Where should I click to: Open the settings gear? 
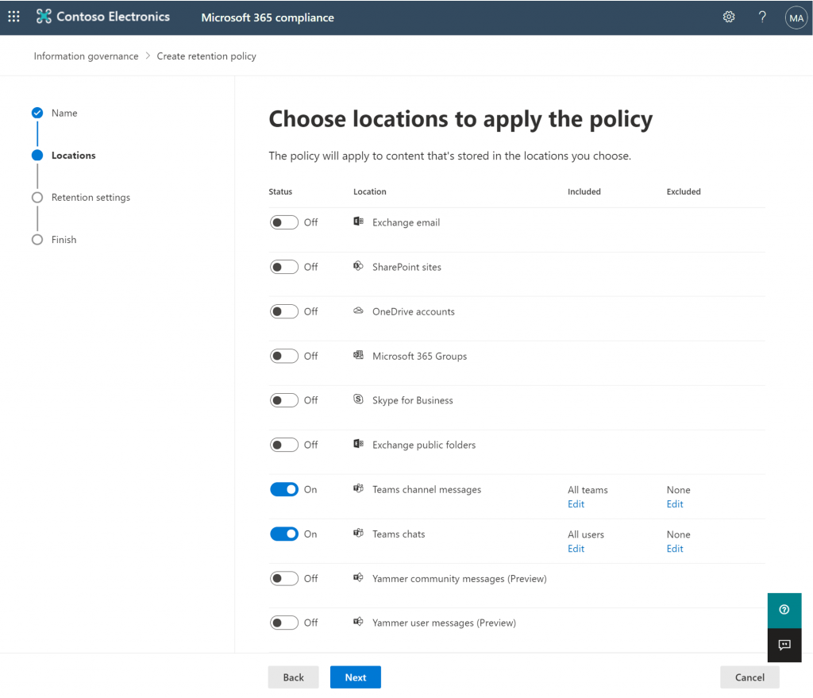tap(729, 17)
